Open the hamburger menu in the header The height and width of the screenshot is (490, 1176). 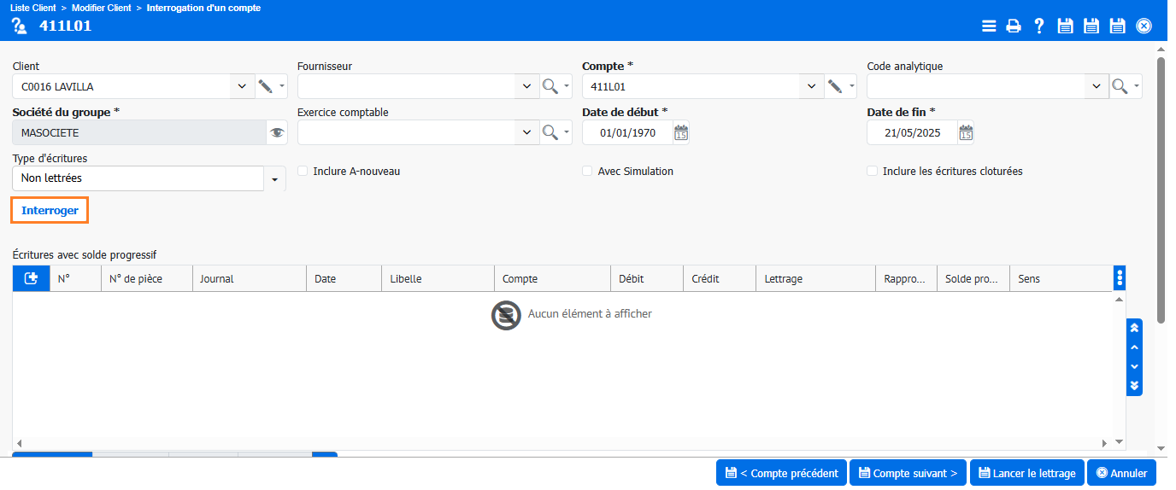(x=989, y=26)
